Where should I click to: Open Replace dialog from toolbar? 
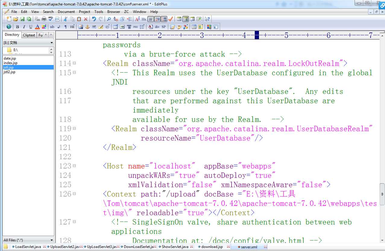pos(116,19)
